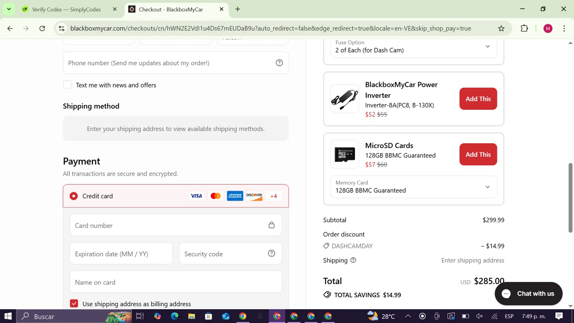Open Outlook from taskbar

[226, 316]
